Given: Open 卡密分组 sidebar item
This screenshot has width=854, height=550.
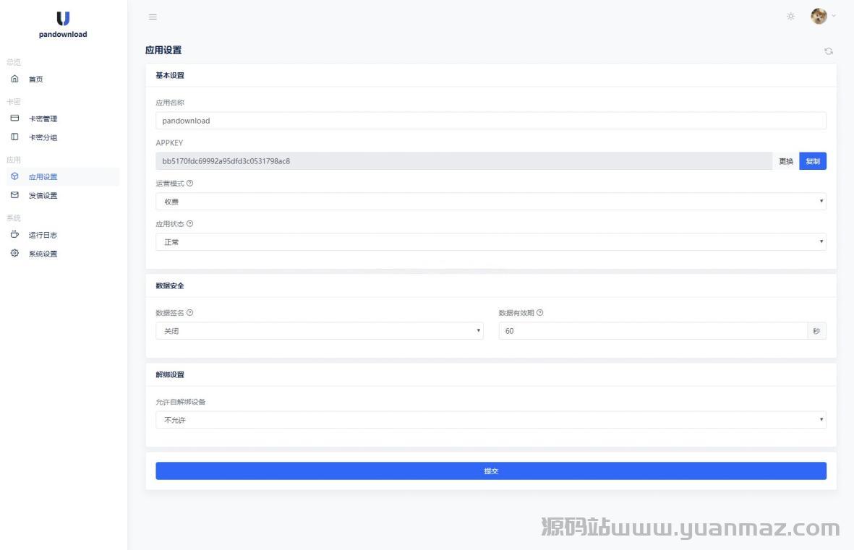Looking at the screenshot, I should pyautogui.click(x=43, y=138).
